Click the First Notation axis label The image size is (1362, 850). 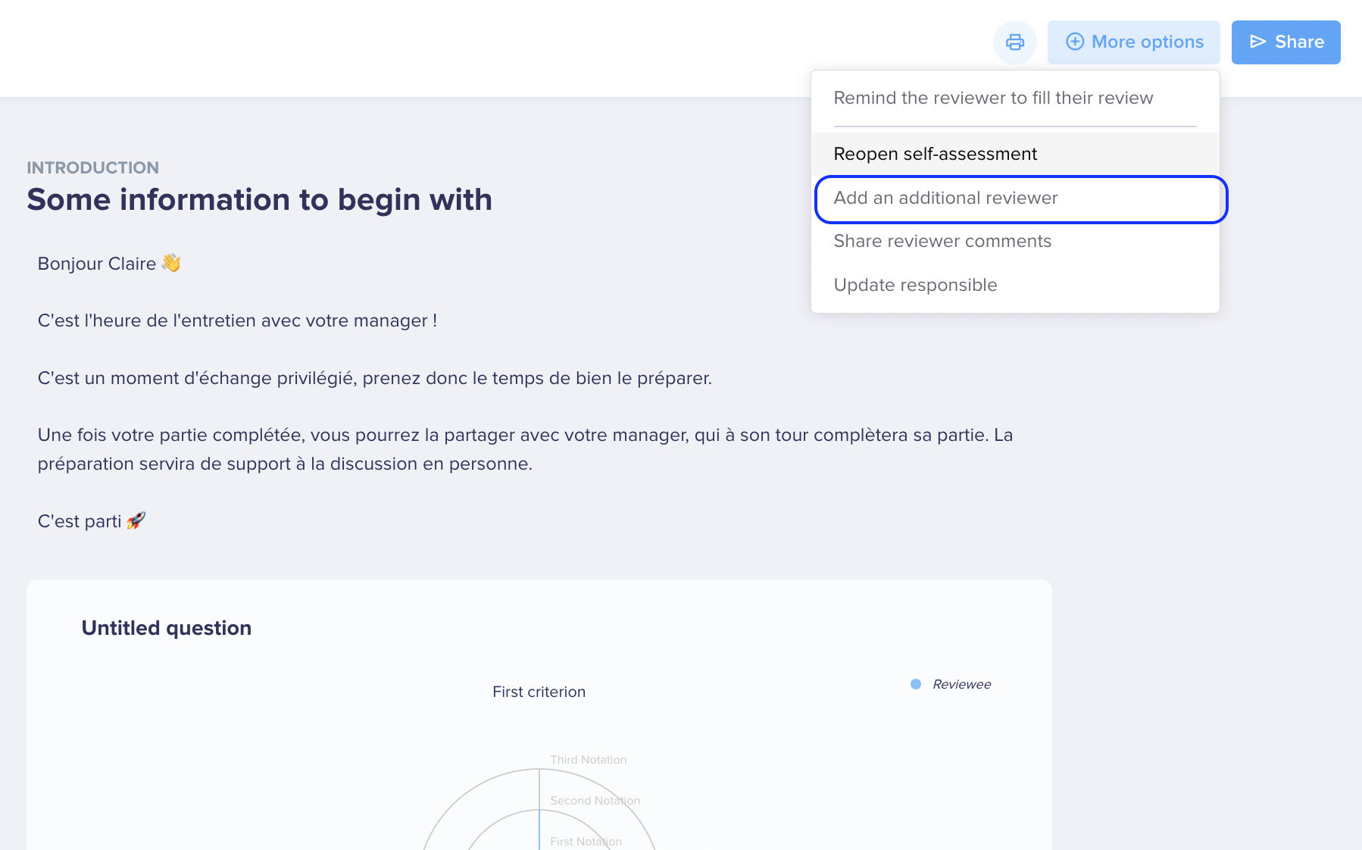click(x=586, y=842)
